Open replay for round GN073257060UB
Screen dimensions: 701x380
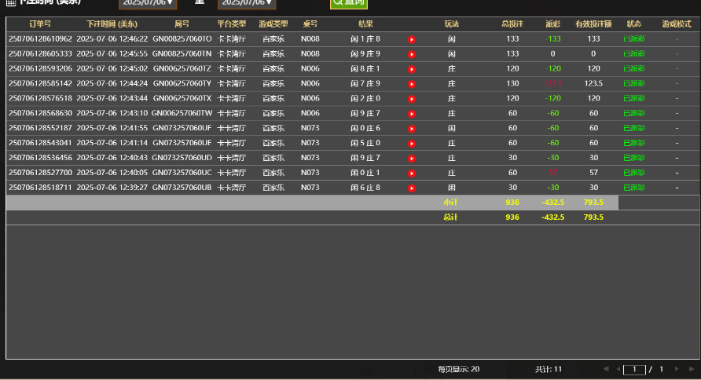(412, 188)
